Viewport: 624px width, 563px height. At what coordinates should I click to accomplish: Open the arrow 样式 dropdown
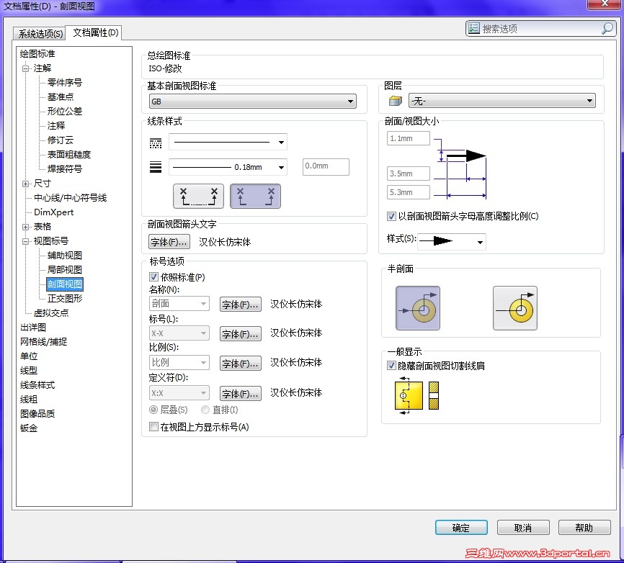(x=451, y=241)
